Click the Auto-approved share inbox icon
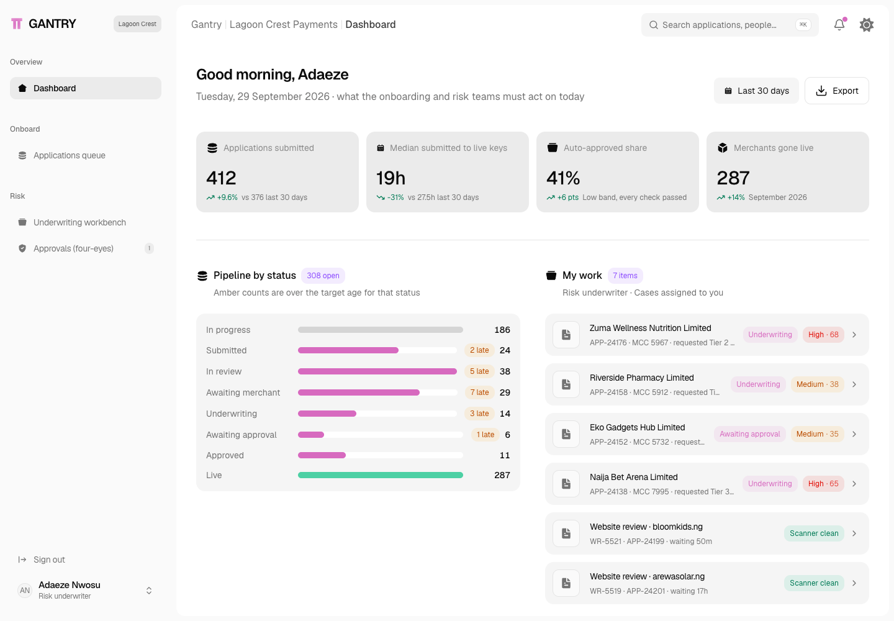The height and width of the screenshot is (621, 894). pyautogui.click(x=553, y=148)
